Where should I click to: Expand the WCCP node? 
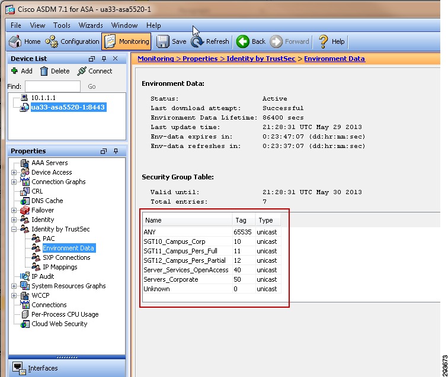point(14,295)
